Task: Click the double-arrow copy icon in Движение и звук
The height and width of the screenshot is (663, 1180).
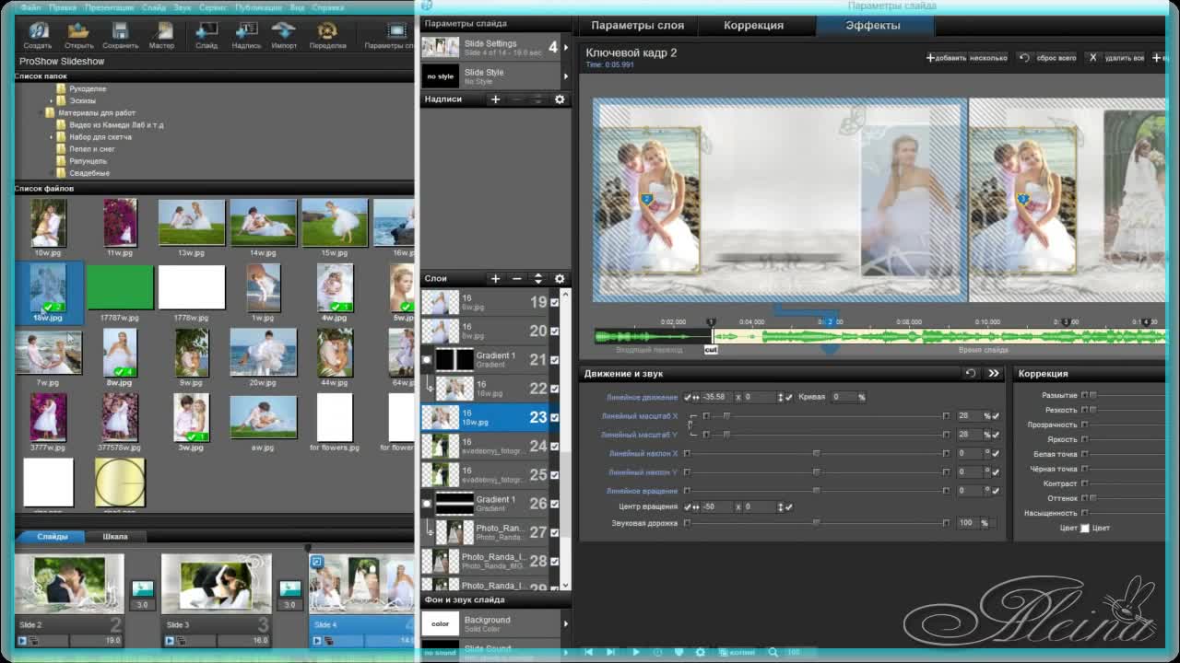Action: click(x=994, y=373)
